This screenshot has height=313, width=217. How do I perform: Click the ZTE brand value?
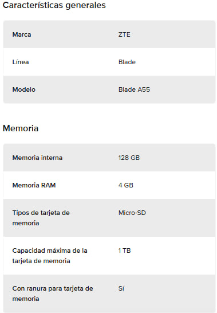[124, 34]
